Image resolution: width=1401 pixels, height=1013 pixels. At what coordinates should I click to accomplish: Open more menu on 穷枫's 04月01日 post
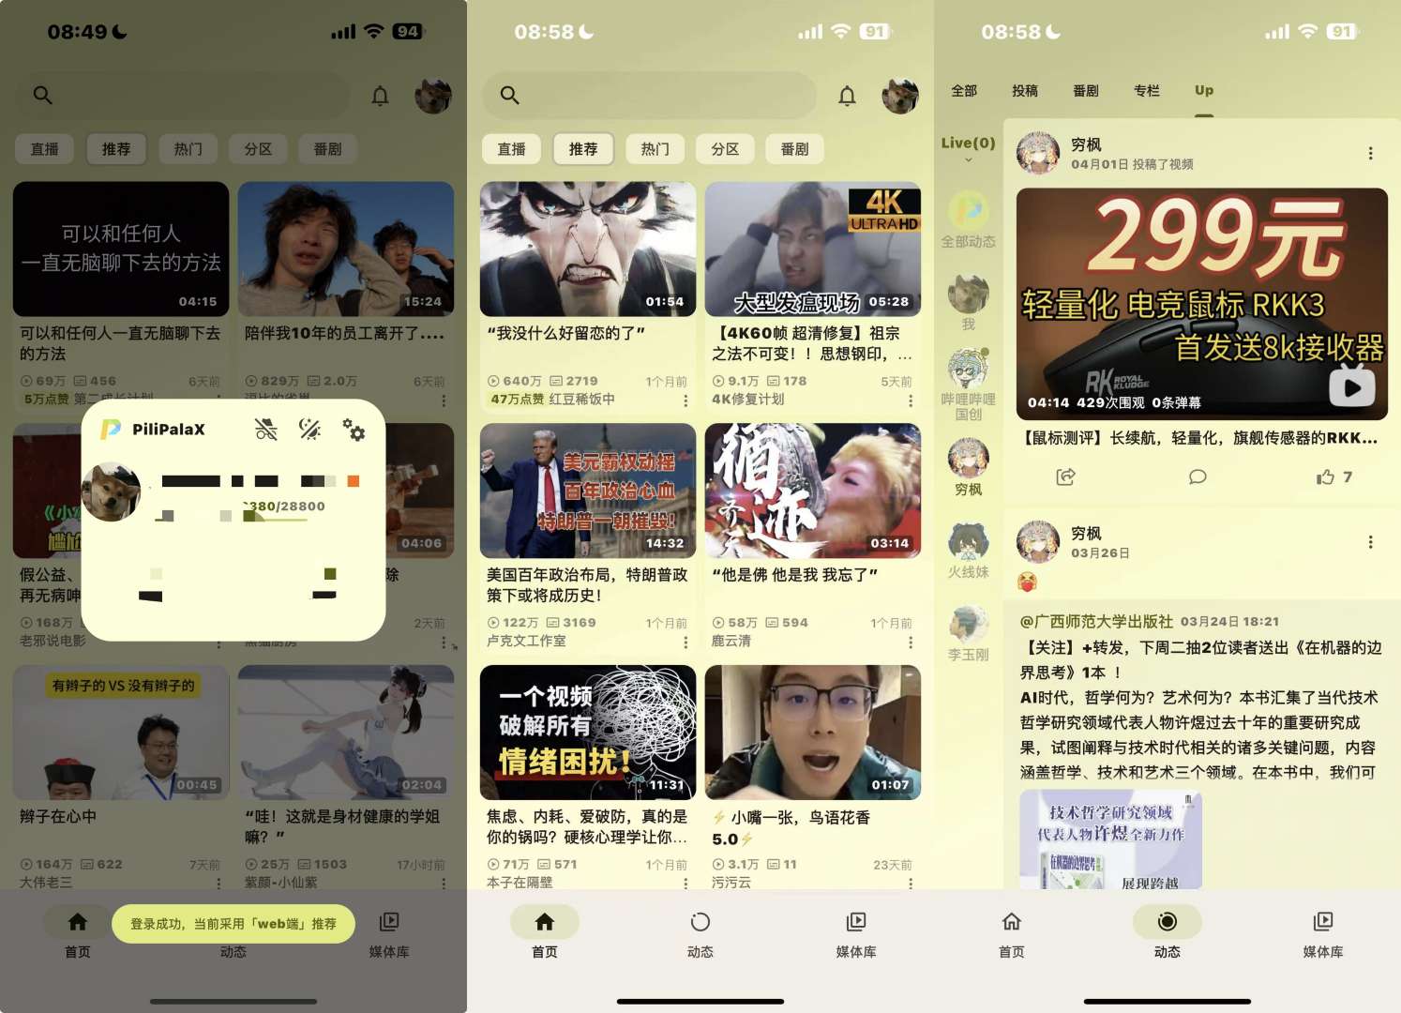(1370, 153)
